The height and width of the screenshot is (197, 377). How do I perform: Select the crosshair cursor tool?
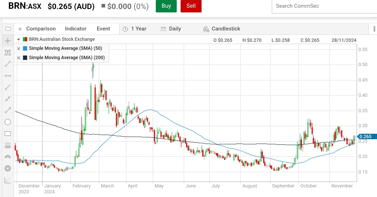point(8,41)
